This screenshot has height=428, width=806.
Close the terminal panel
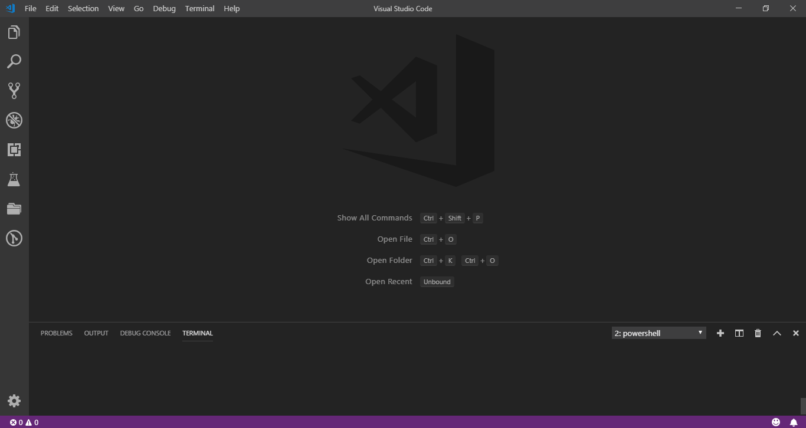795,333
